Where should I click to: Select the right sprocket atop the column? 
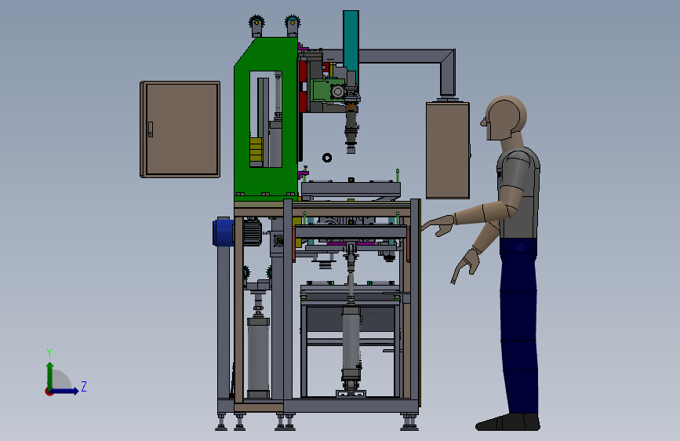tap(293, 23)
